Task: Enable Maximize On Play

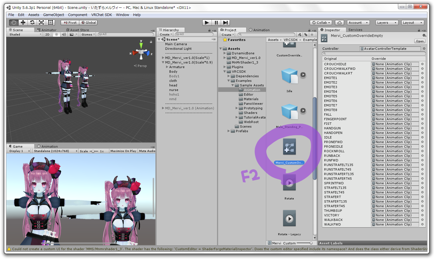Action: tap(123, 151)
